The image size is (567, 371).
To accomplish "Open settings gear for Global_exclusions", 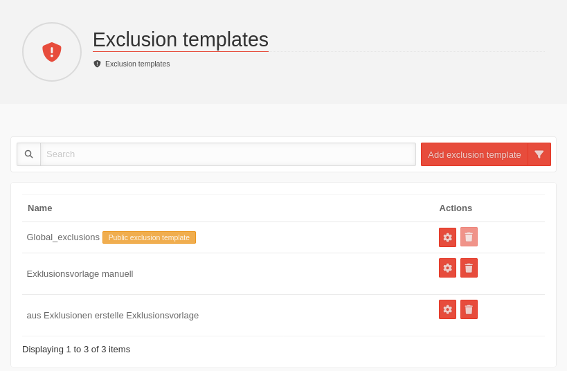I will pos(447,237).
